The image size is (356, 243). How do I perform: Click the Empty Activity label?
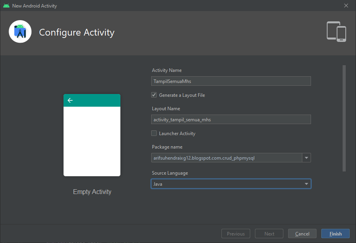click(x=92, y=192)
